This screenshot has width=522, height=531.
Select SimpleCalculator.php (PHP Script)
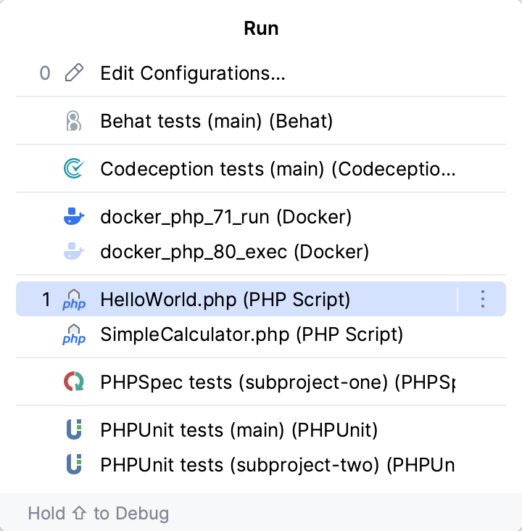click(x=252, y=334)
